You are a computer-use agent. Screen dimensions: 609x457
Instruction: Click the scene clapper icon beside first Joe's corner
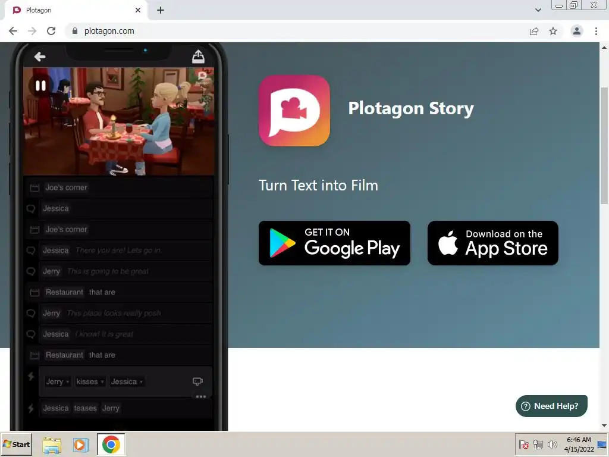tap(34, 188)
